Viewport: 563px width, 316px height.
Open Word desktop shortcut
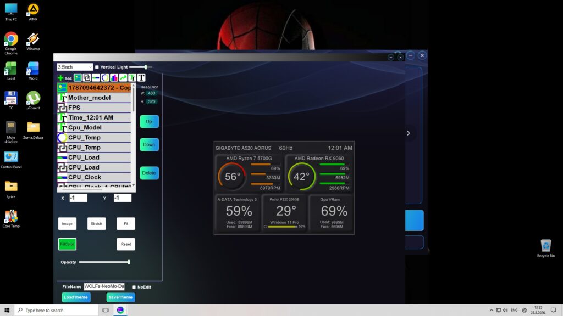tap(33, 71)
